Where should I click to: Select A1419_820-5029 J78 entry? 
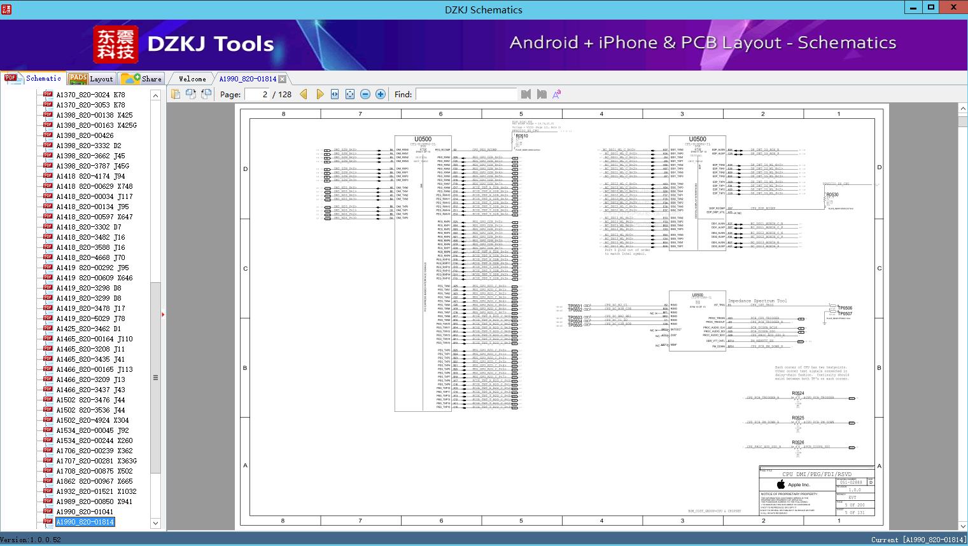point(90,318)
